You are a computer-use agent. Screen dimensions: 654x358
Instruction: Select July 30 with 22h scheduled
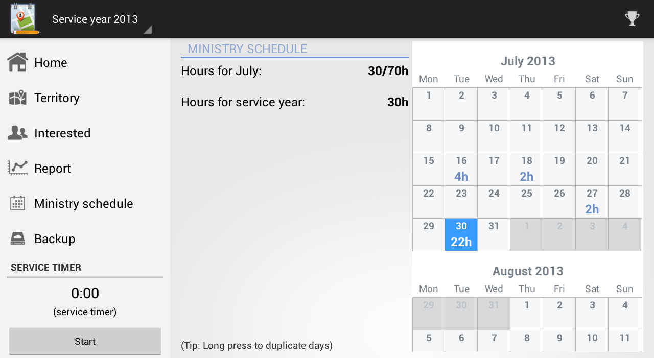pyautogui.click(x=461, y=234)
